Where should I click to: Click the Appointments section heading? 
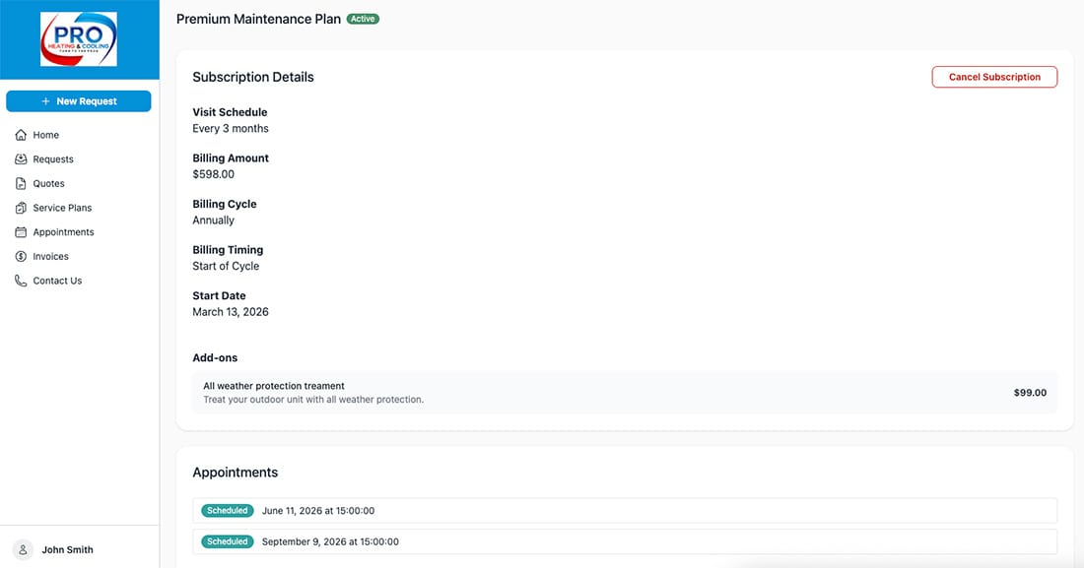tap(236, 473)
